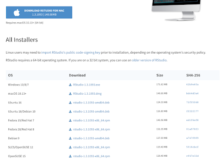Open the SHA-256 hash link for Windows 10/8/7
223x161 pixels.
193,85
